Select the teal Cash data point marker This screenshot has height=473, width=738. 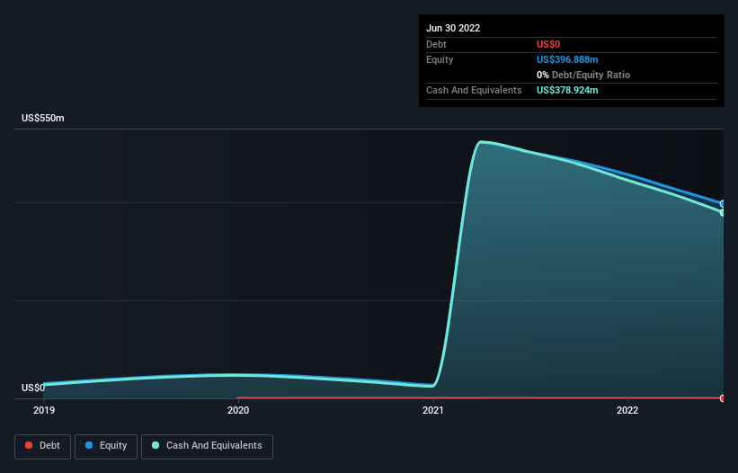tap(723, 213)
